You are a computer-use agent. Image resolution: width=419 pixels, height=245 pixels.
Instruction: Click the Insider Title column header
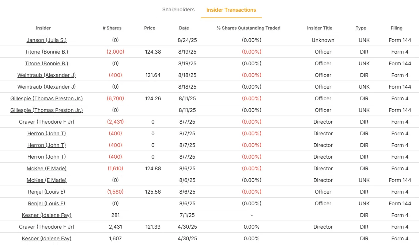pos(320,28)
